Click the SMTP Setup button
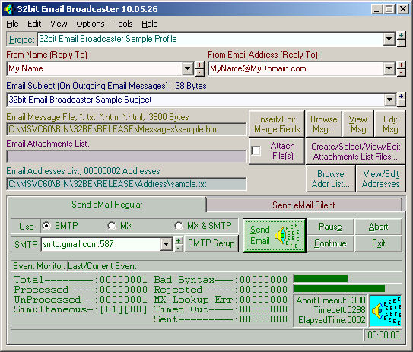The width and height of the screenshot is (413, 352). (x=211, y=243)
